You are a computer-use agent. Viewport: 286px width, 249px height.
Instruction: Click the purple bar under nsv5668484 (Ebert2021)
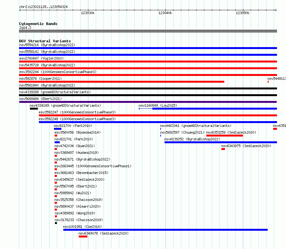pos(148,102)
